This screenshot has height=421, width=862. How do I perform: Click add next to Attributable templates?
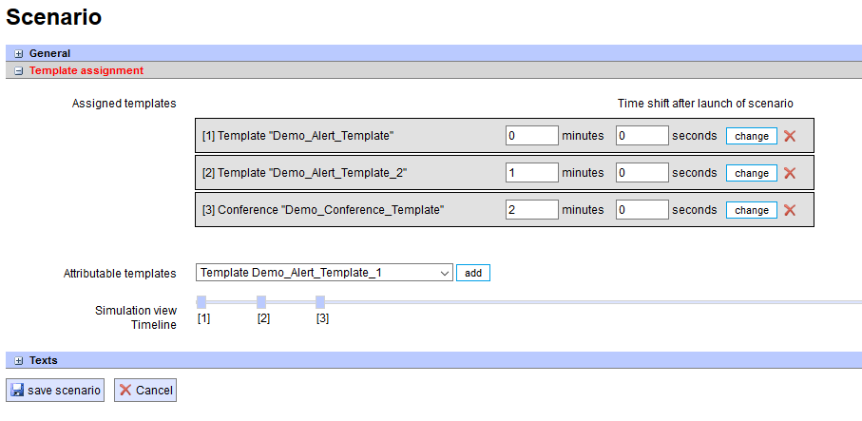472,273
